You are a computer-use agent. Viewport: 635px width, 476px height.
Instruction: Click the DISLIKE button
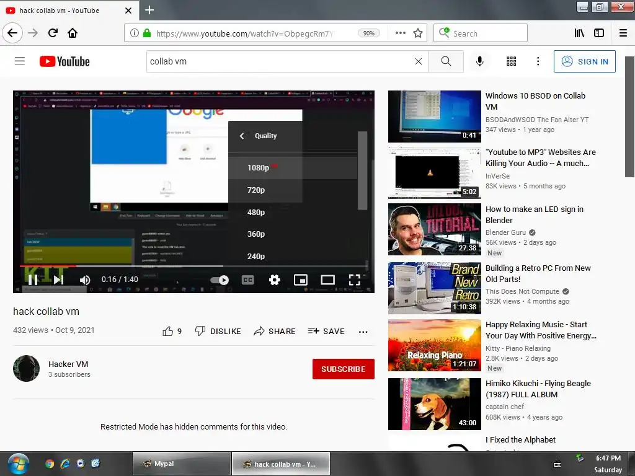point(218,332)
